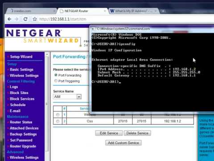Click the Delete Service button
The width and height of the screenshot is (214, 161).
pyautogui.click(x=137, y=133)
